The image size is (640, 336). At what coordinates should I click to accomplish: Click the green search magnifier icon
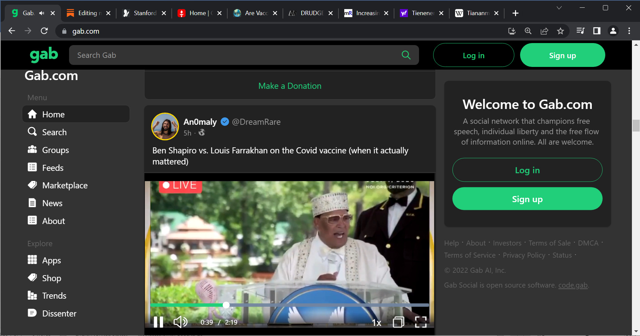[x=406, y=55]
